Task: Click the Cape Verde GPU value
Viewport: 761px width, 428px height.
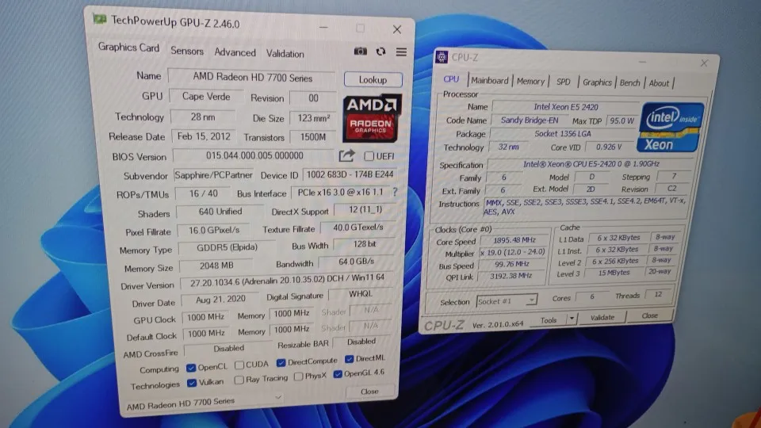Action: click(x=206, y=97)
